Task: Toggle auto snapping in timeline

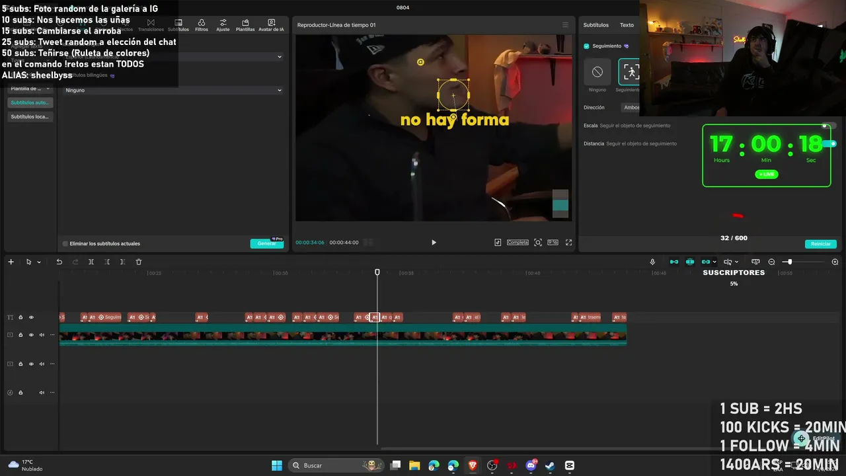Action: pyautogui.click(x=690, y=262)
